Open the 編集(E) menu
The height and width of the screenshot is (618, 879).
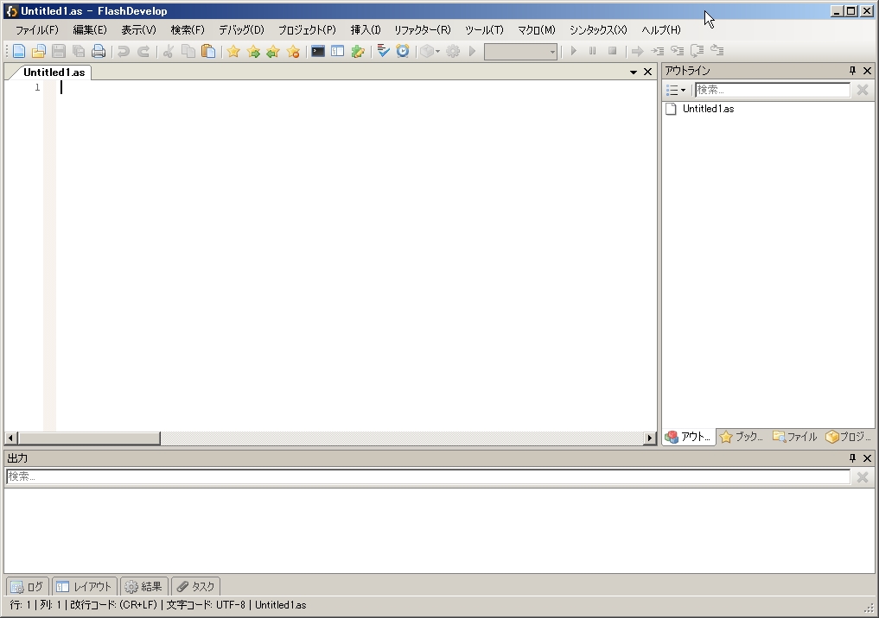[x=90, y=30]
